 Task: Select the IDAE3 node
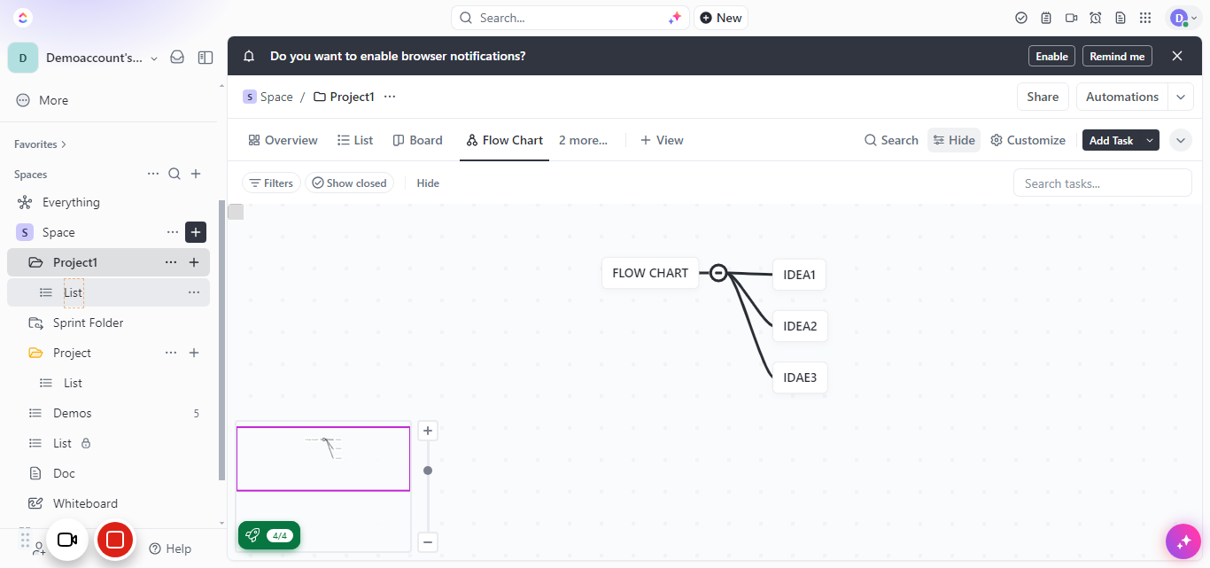coord(800,377)
